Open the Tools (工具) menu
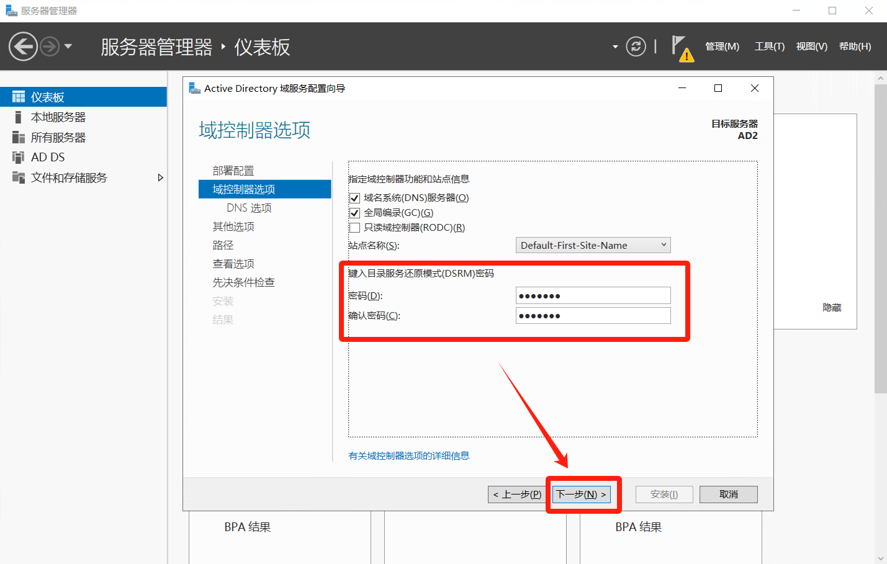The width and height of the screenshot is (887, 564). (x=769, y=47)
